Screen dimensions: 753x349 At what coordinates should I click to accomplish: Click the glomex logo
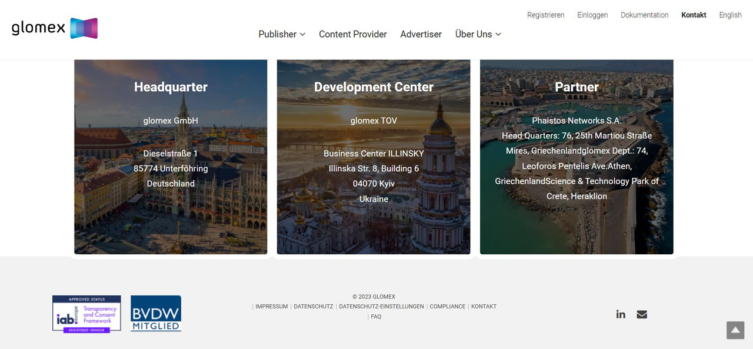pyautogui.click(x=54, y=28)
